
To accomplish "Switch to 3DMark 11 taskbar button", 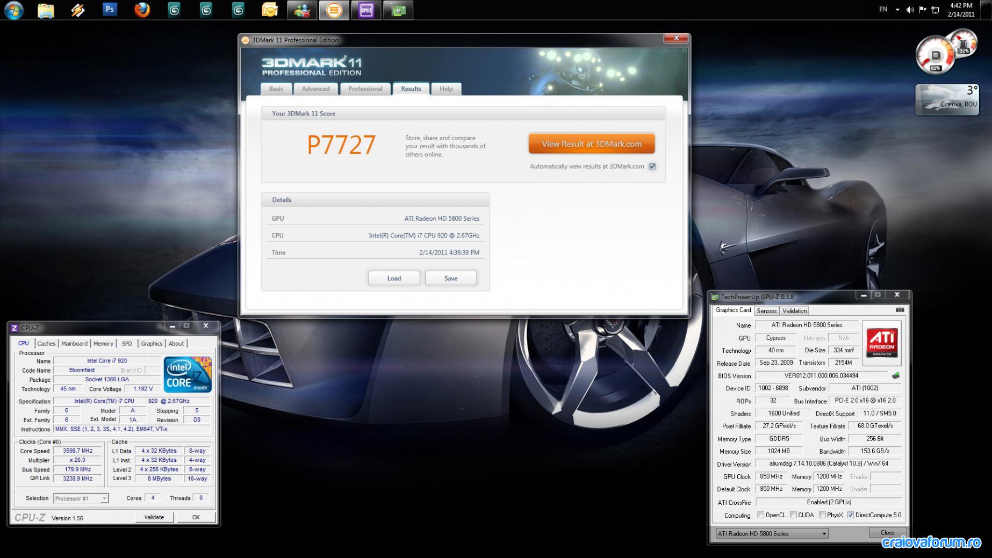I will coord(334,10).
